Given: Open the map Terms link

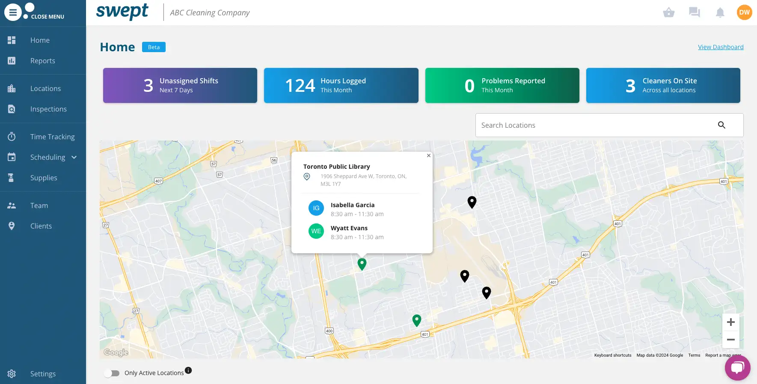Looking at the screenshot, I should click(x=694, y=355).
